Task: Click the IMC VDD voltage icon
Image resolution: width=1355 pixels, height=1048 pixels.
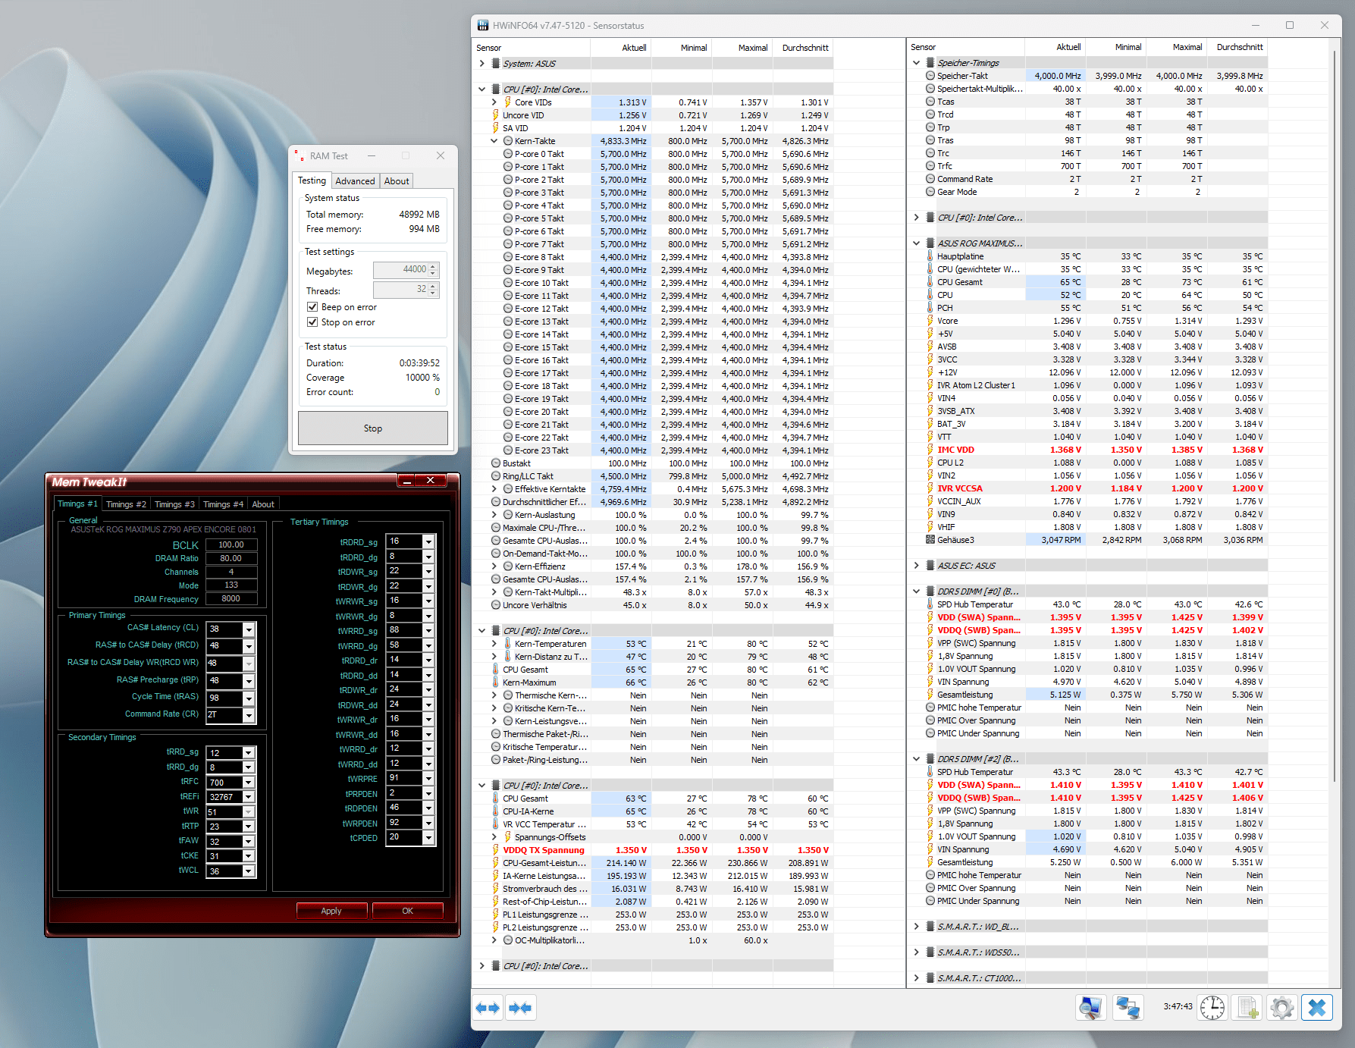Action: pyautogui.click(x=930, y=450)
